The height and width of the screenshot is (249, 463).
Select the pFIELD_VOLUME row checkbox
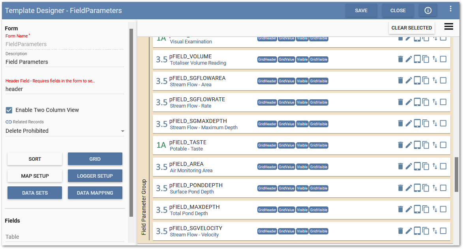443,59
